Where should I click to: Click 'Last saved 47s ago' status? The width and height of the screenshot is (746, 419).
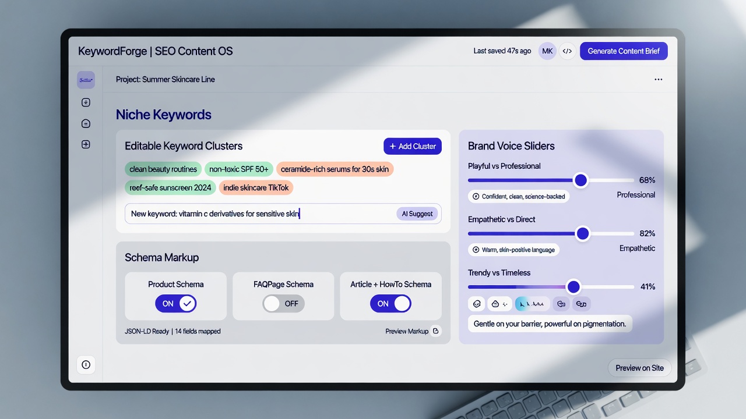(x=502, y=51)
